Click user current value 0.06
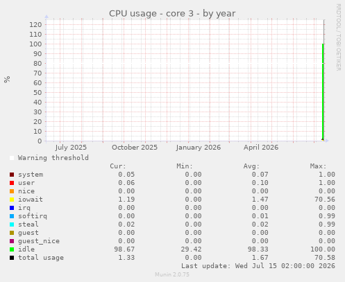Image resolution: width=345 pixels, height=282 pixels. [126, 183]
